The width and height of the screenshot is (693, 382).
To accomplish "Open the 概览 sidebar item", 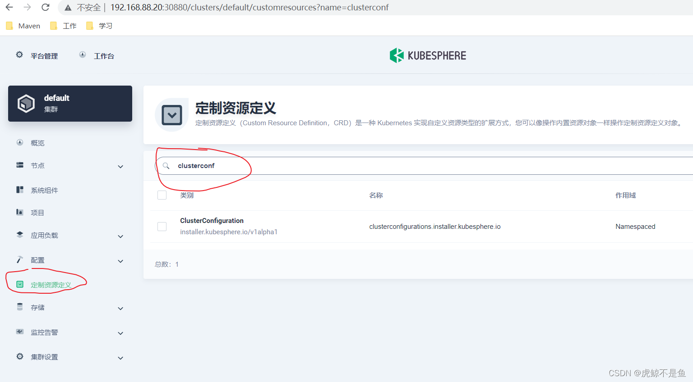I will (x=37, y=143).
